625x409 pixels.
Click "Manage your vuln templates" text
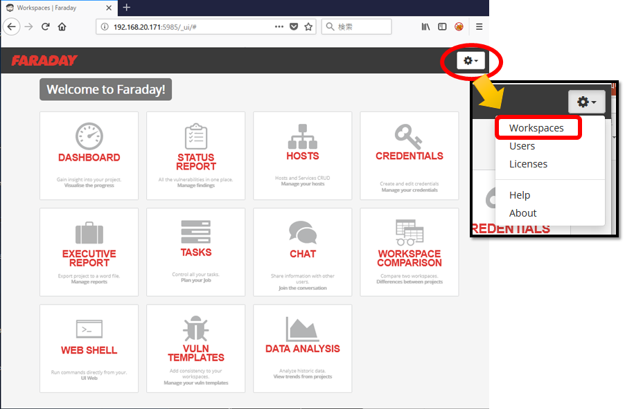195,383
